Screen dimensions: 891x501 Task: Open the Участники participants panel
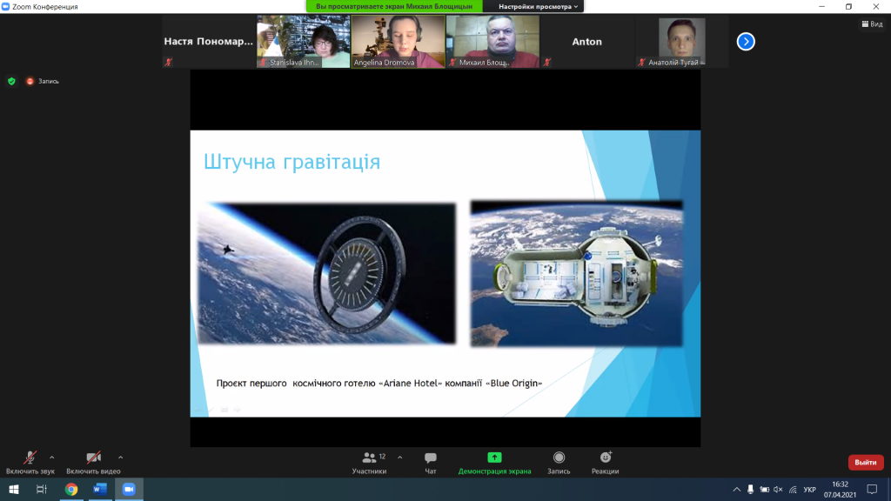(369, 463)
